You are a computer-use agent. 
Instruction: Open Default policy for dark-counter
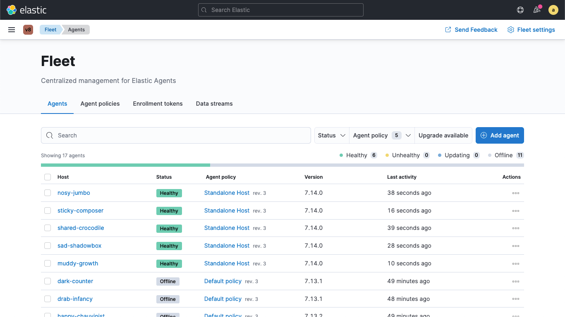click(x=223, y=281)
